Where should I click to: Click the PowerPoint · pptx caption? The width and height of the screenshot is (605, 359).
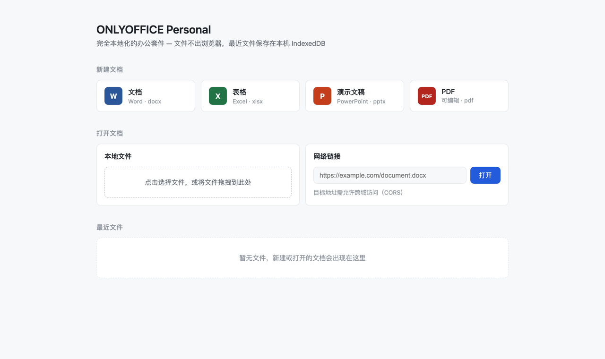[361, 102]
